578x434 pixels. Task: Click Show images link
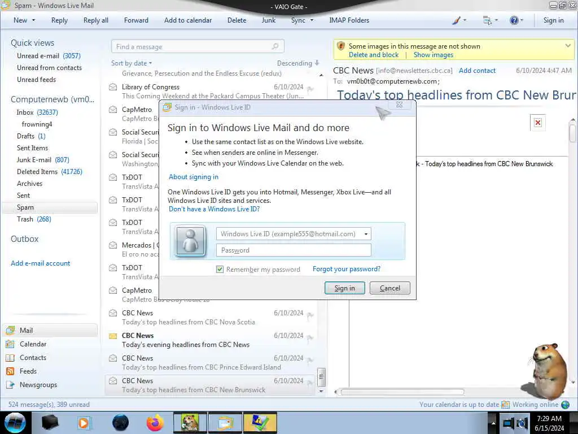click(x=433, y=55)
